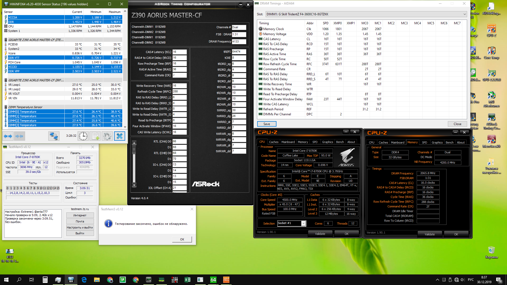Click Excel icon in Windows taskbar
This screenshot has height=285, width=507.
[187, 280]
